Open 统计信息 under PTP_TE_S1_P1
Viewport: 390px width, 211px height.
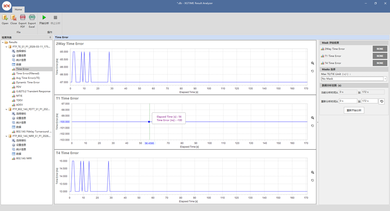(x=21, y=60)
